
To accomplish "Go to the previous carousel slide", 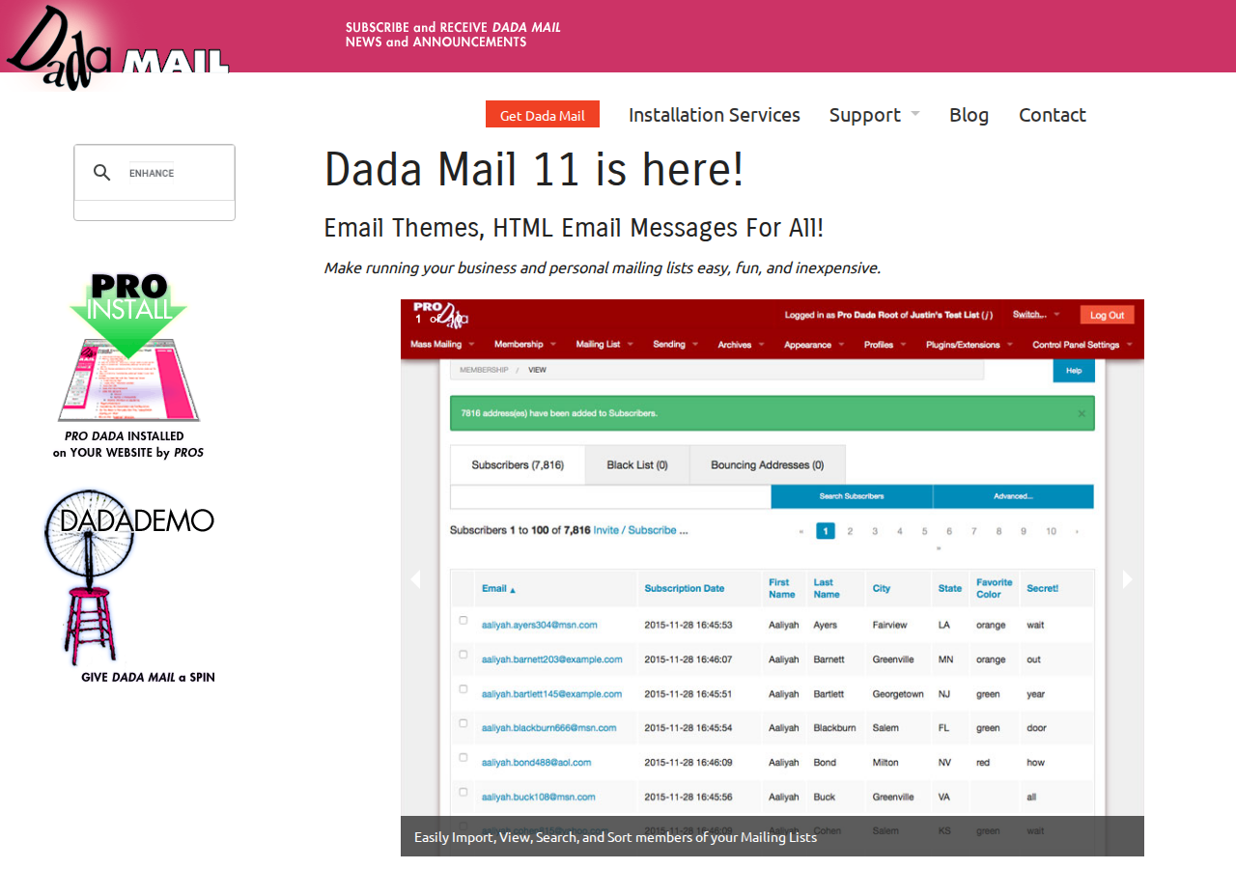I will (416, 578).
